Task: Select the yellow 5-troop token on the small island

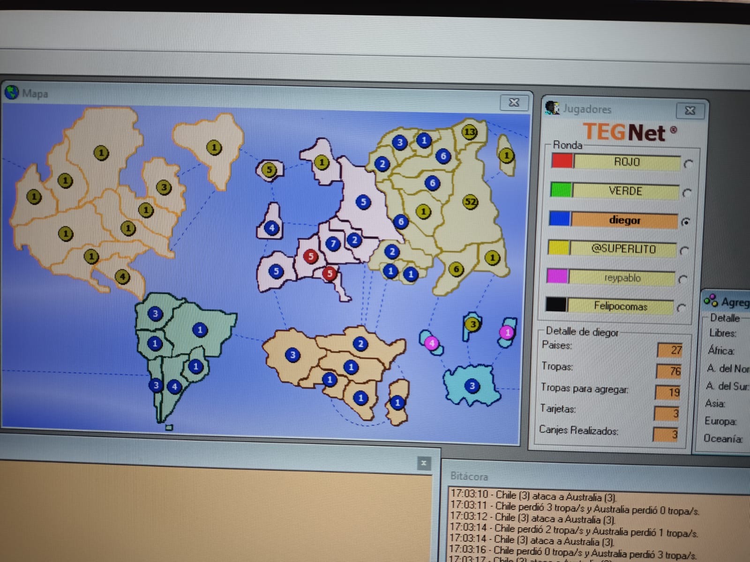Action: tap(269, 170)
